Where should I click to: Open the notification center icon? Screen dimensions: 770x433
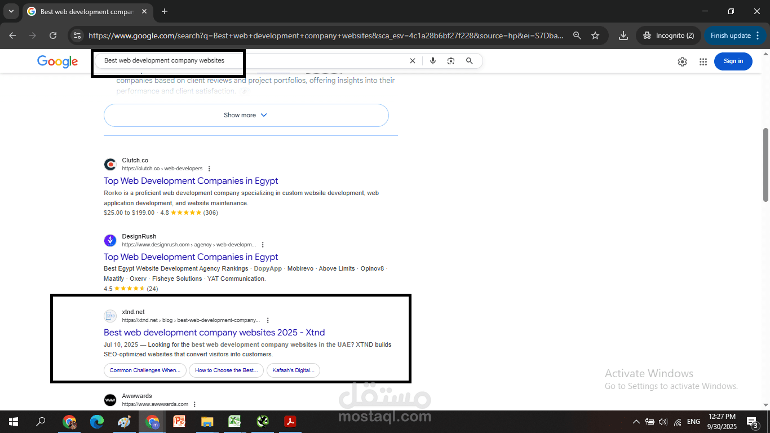click(753, 422)
